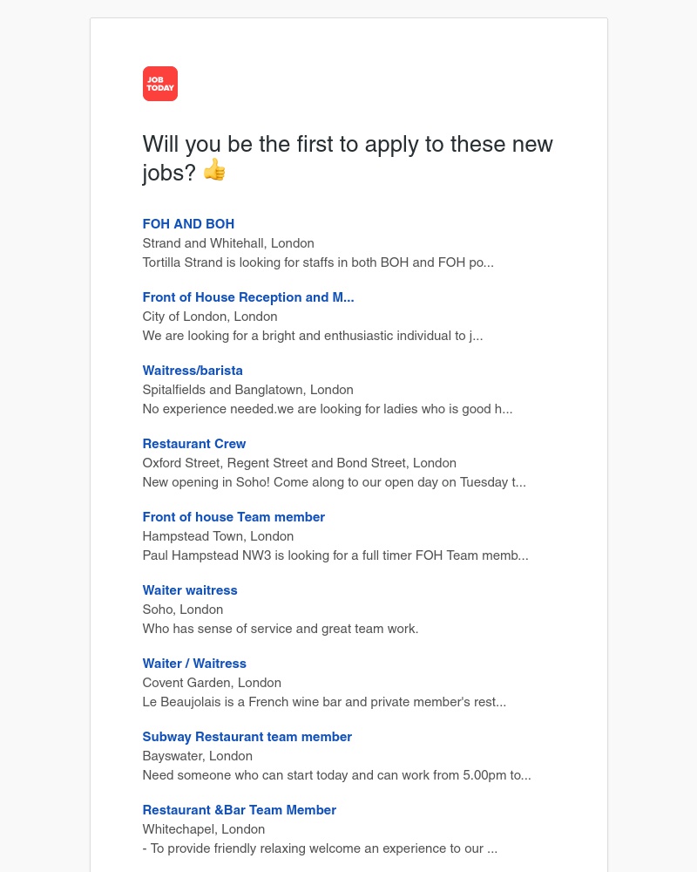Open Front of House Reception job listing
Image resolution: width=697 pixels, height=872 pixels.
(248, 297)
